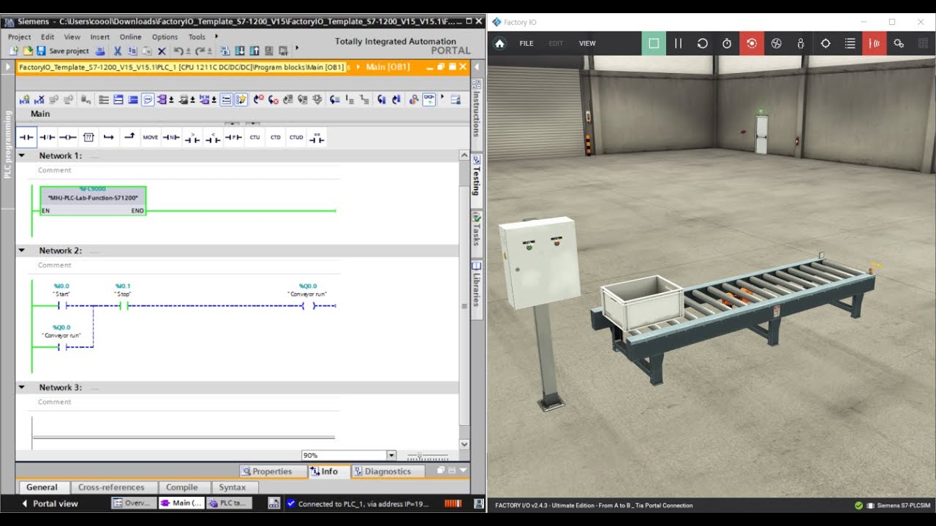Open the Overview taskbar item
The image size is (936, 526).
tap(133, 503)
